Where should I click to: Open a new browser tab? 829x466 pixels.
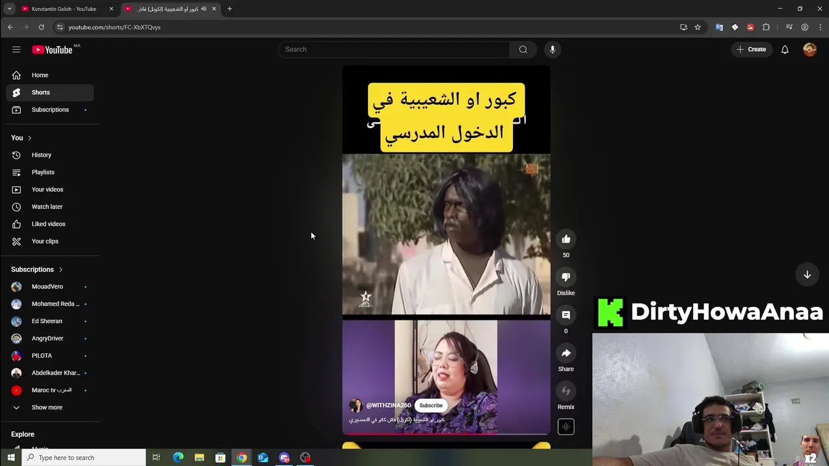(x=229, y=8)
